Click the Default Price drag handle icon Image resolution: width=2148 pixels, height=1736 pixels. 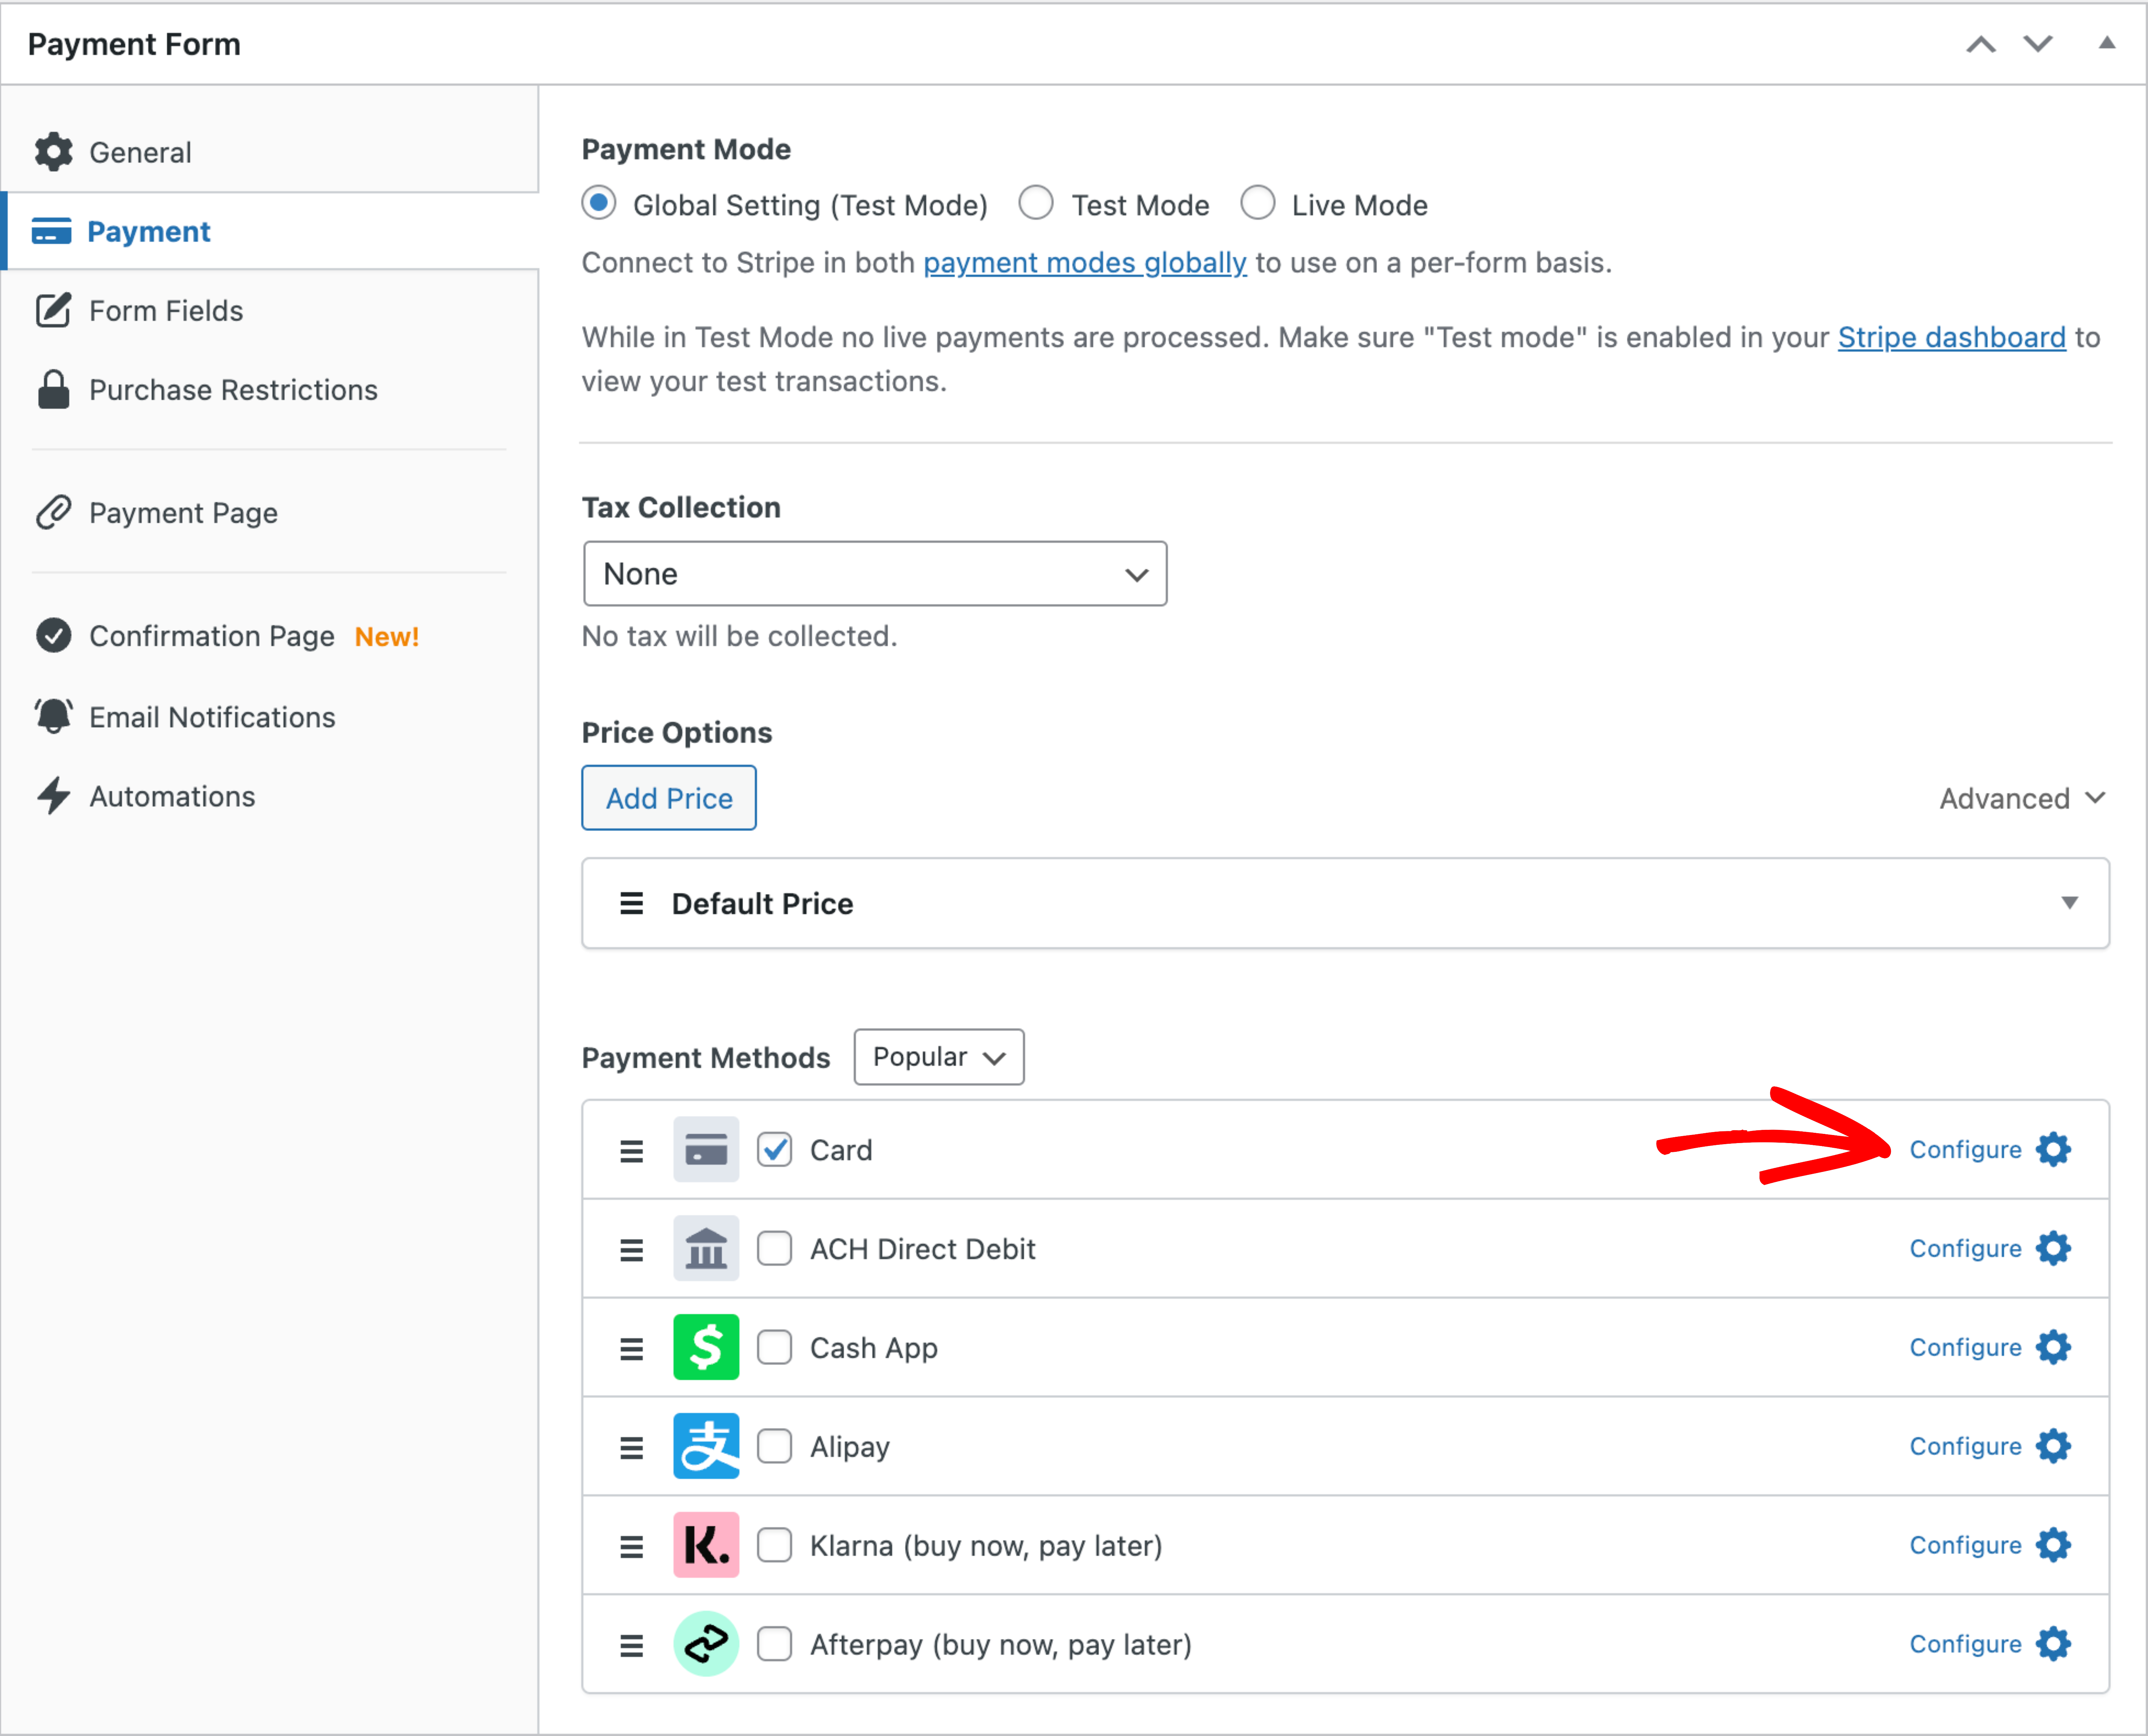click(631, 904)
